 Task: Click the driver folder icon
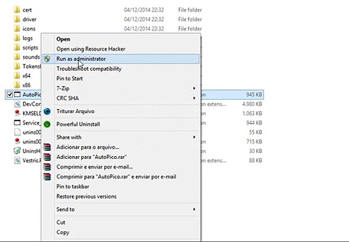coord(17,19)
